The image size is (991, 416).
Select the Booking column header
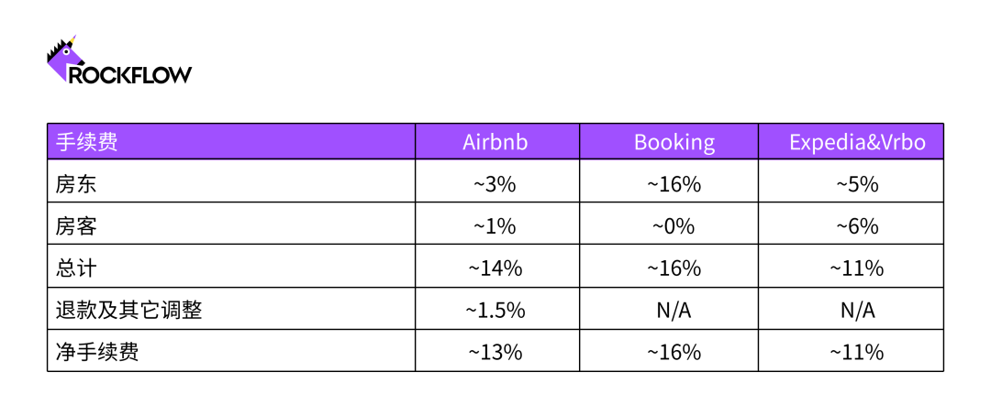pyautogui.click(x=674, y=143)
